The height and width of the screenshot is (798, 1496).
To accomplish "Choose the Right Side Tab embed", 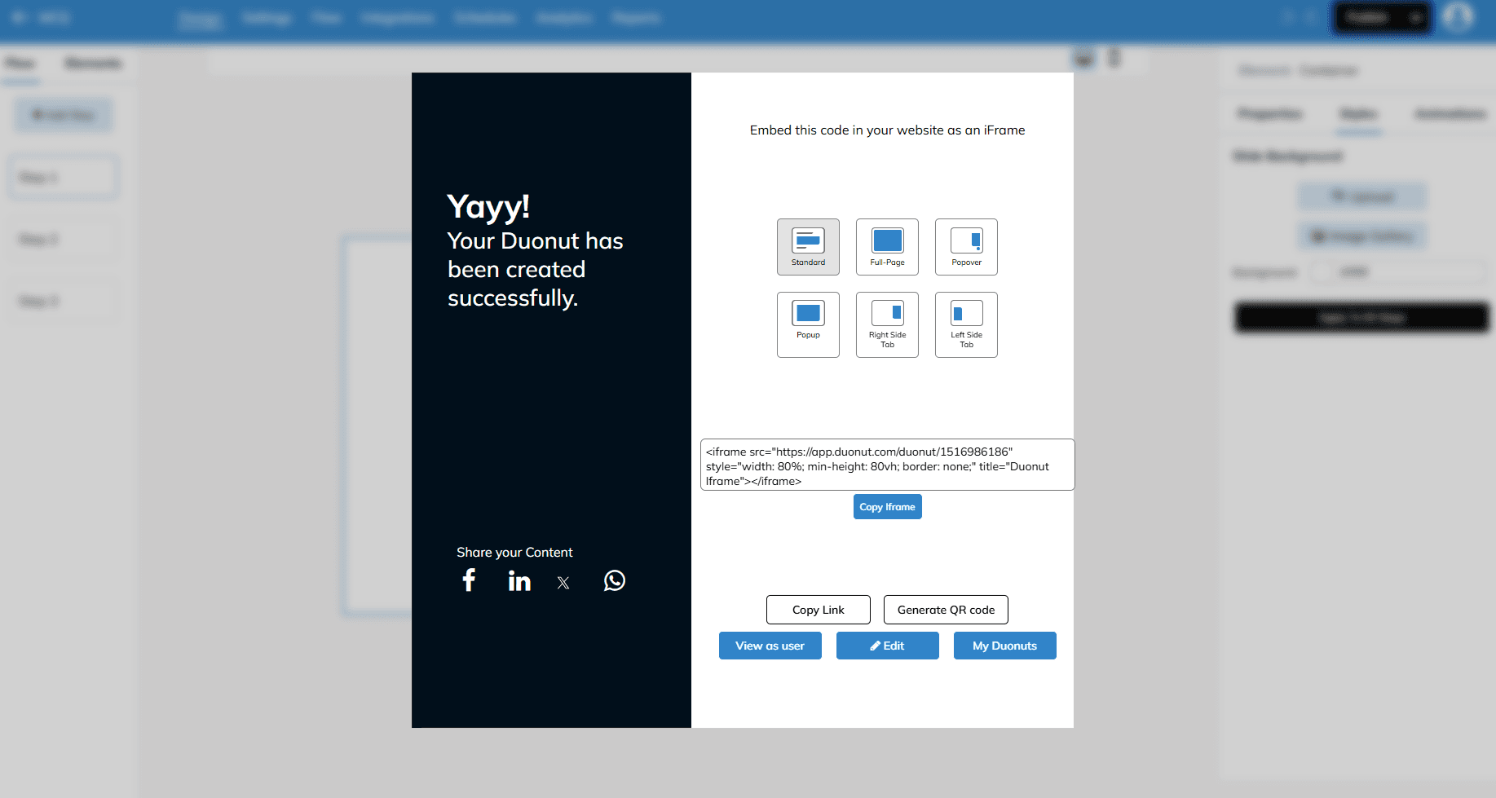I will [x=887, y=324].
